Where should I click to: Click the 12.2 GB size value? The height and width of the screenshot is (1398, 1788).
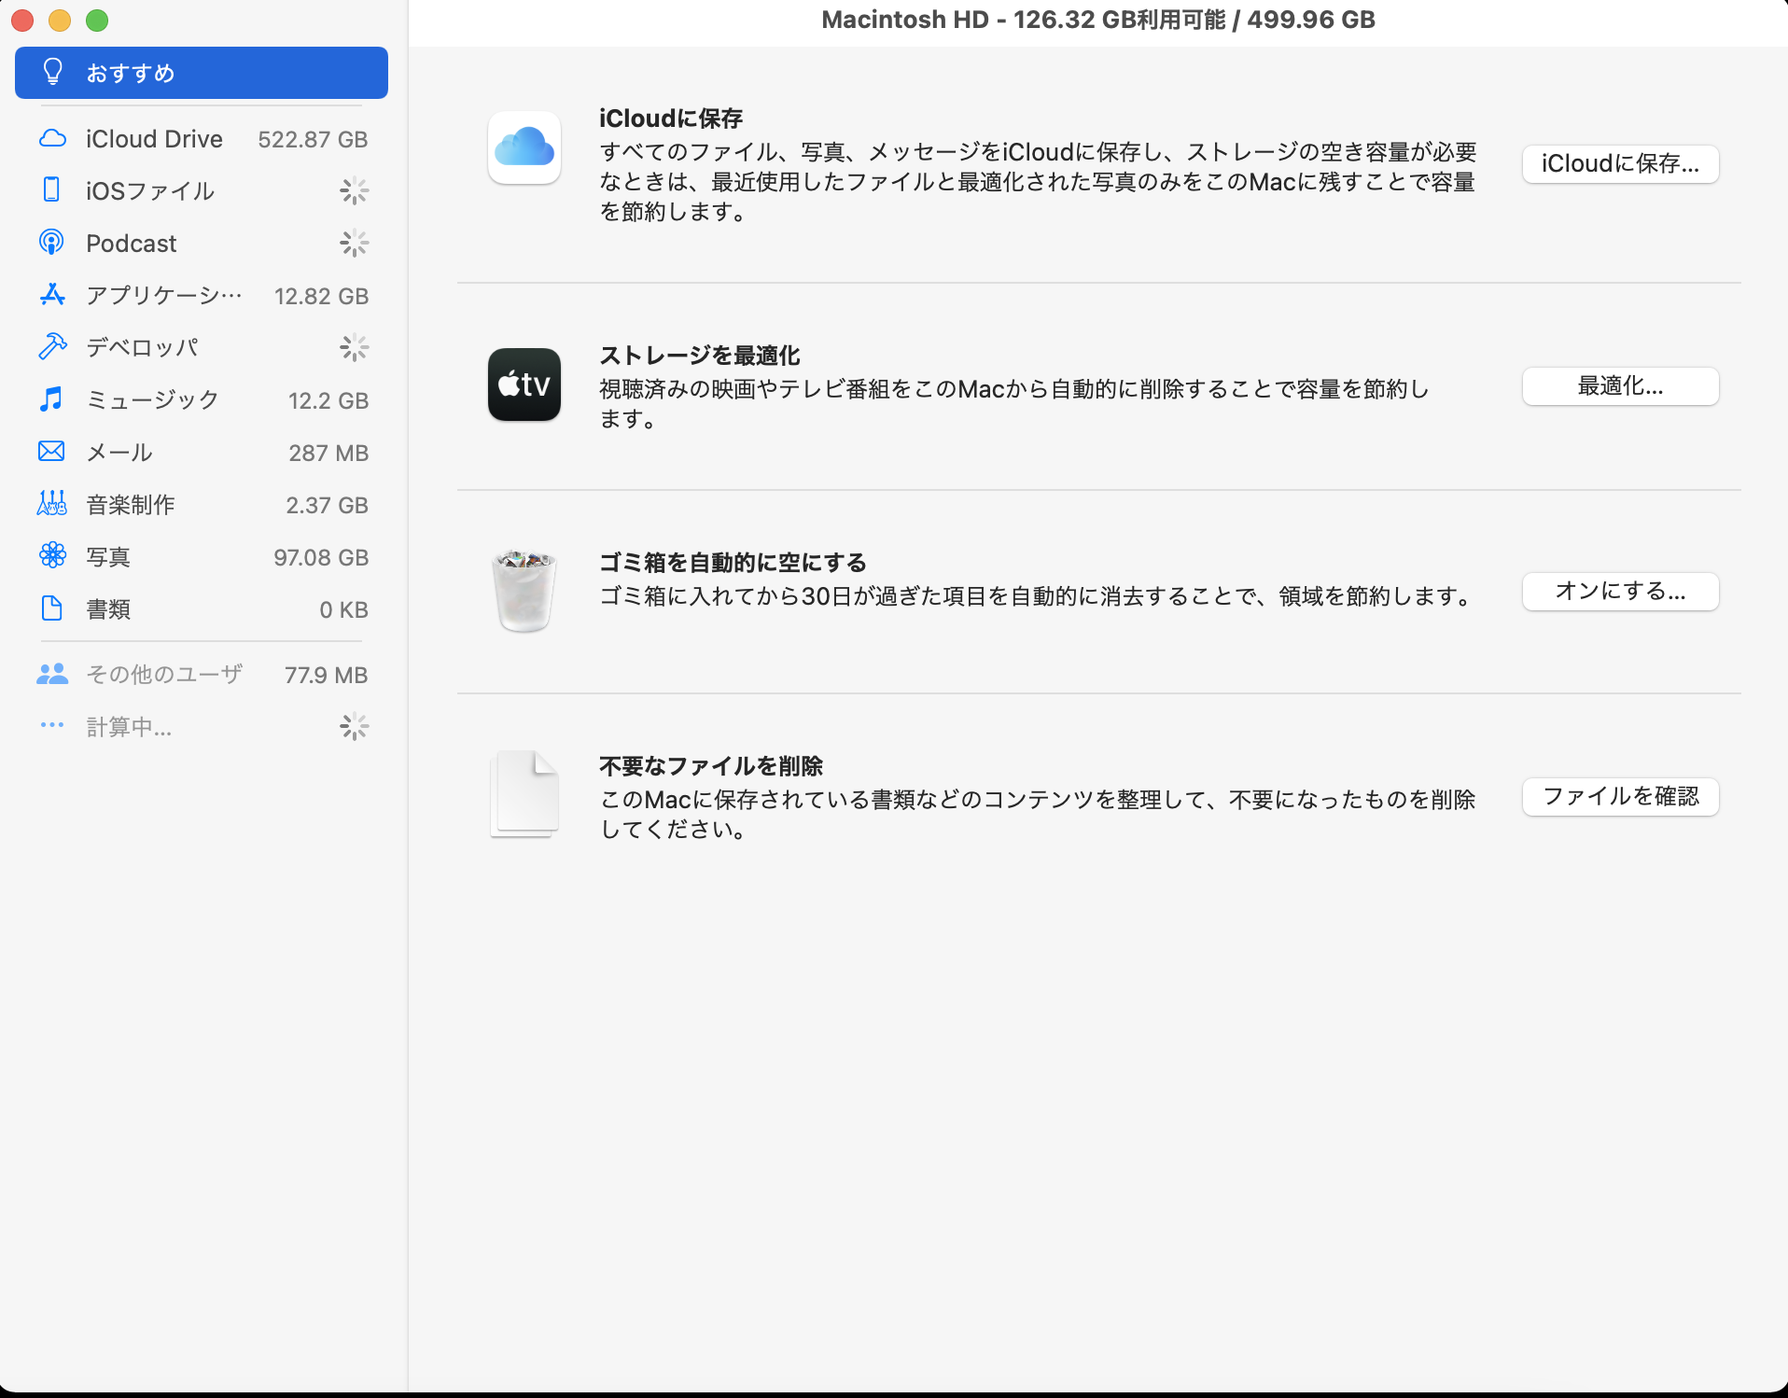[328, 400]
